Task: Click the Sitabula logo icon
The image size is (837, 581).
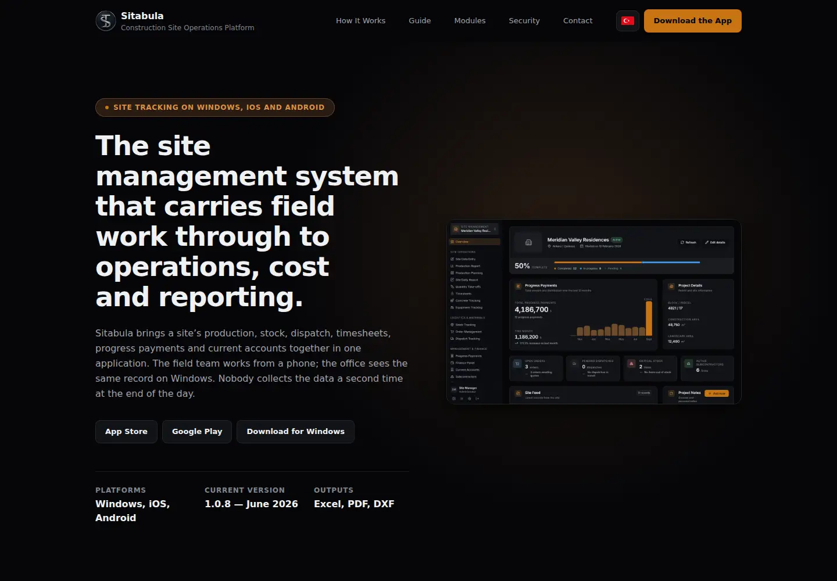Action: 106,21
